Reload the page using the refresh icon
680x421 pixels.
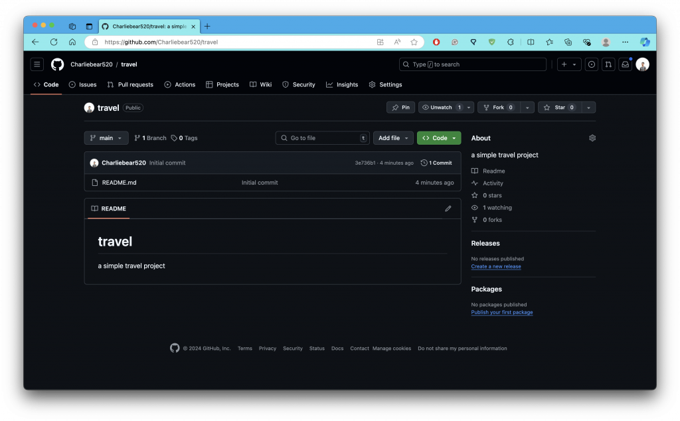(x=54, y=42)
